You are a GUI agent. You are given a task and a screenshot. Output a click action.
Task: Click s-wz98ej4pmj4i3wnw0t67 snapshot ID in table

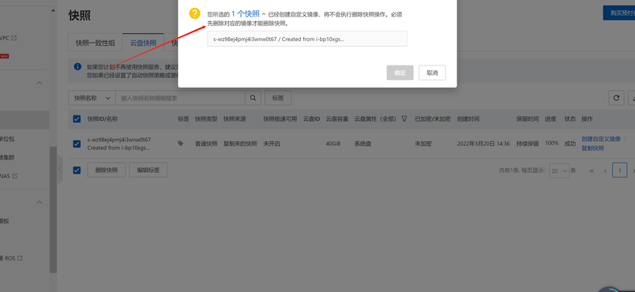coord(119,140)
